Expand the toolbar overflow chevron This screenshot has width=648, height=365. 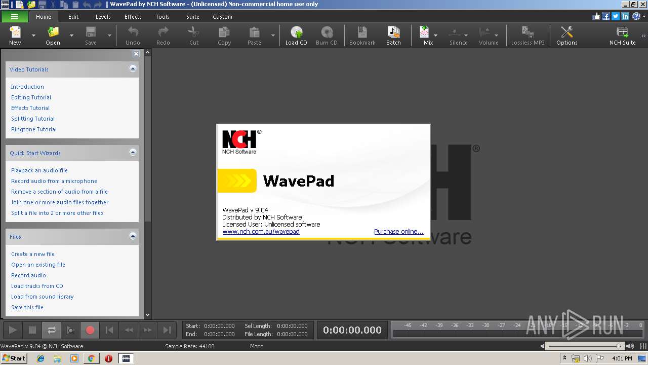pos(644,36)
